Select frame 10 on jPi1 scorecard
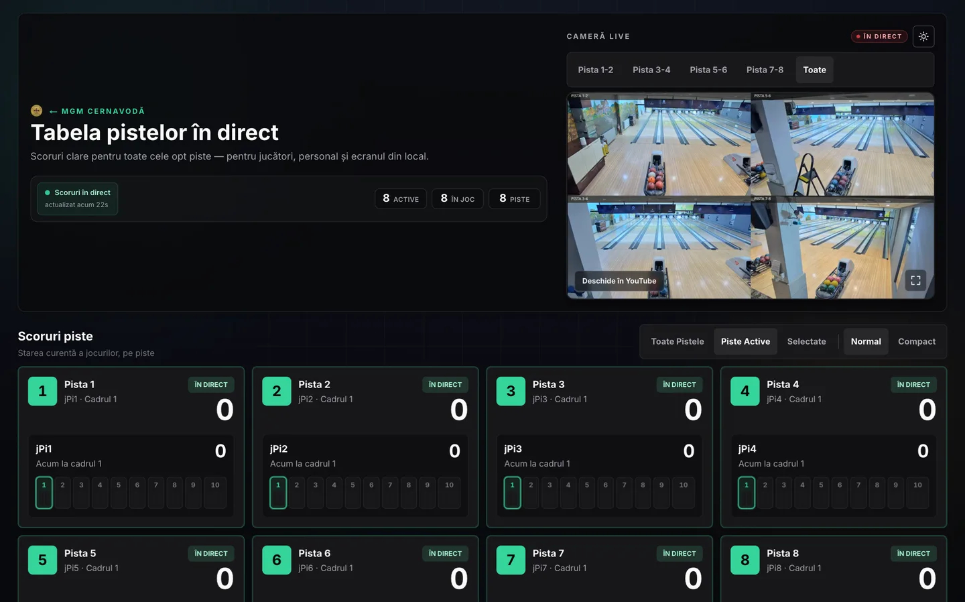Viewport: 965px width, 602px height. pos(215,493)
